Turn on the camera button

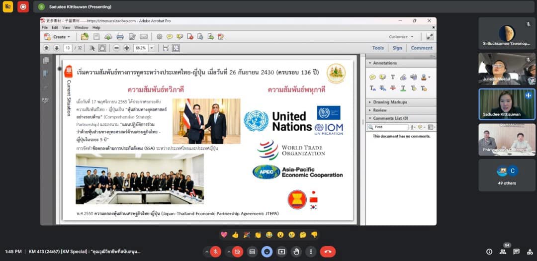tap(238, 252)
